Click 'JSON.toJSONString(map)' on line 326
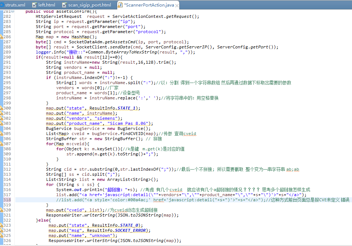 [148, 241]
